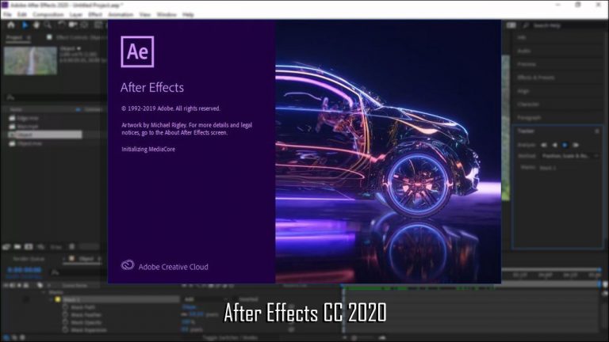Click the Mask 1 color swatch
The image size is (609, 342).
[x=59, y=299]
